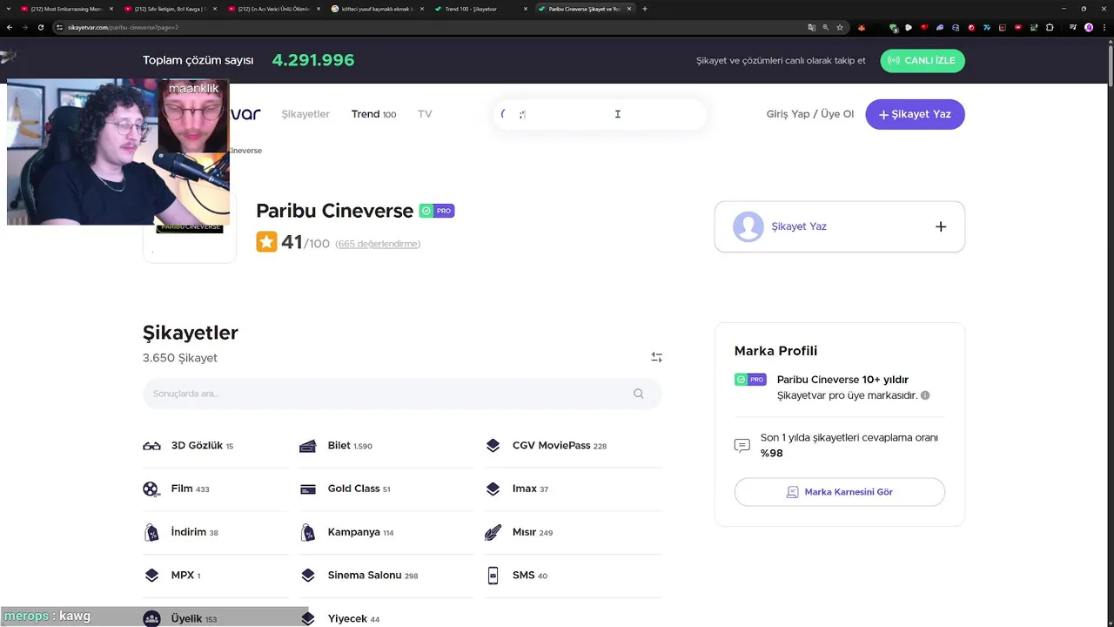Click the translate page icon in address bar
The height and width of the screenshot is (627, 1114).
coord(812,28)
